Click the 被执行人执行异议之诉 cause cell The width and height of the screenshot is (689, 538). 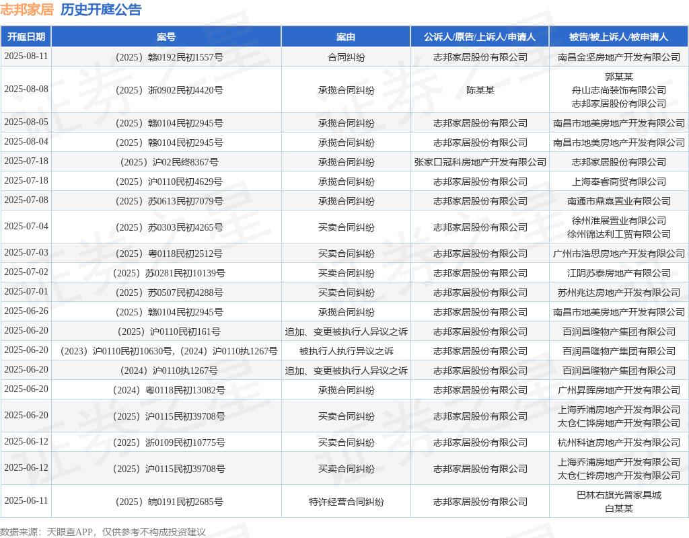tap(347, 351)
